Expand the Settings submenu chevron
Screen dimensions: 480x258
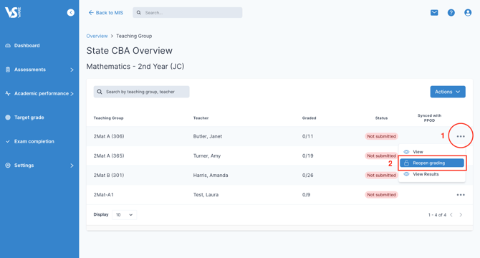[72, 166]
